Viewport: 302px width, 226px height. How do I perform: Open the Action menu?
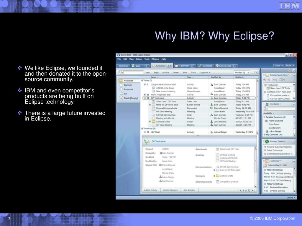(139, 59)
